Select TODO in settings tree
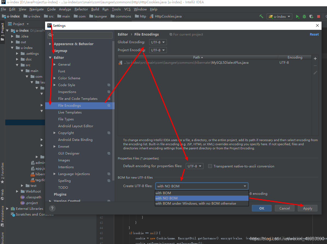 63,188
